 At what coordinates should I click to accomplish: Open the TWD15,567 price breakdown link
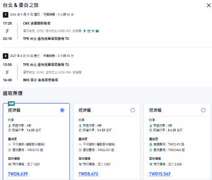[160, 174]
